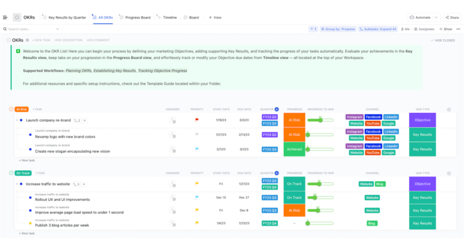Viewport: 464px width, 240px height.
Task: Open Subtasks: Expand All options
Action: 378,29
